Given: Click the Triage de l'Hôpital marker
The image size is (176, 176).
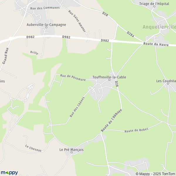Looking at the screenshot, I should tap(154, 6).
